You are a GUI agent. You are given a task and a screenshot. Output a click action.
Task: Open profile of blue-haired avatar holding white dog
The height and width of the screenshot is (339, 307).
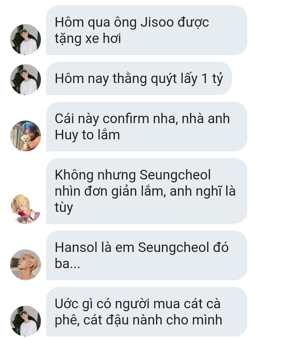point(26,136)
